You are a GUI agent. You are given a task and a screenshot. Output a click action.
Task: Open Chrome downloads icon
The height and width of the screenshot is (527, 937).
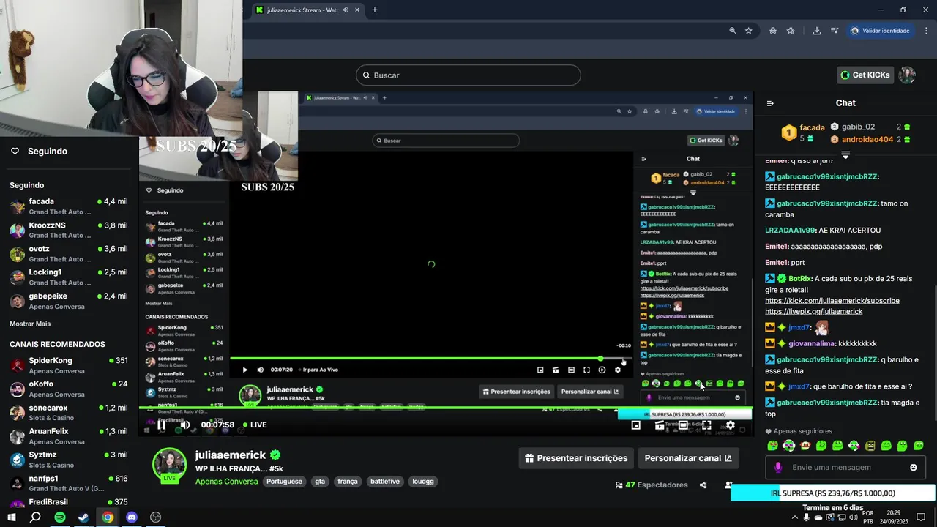(816, 31)
